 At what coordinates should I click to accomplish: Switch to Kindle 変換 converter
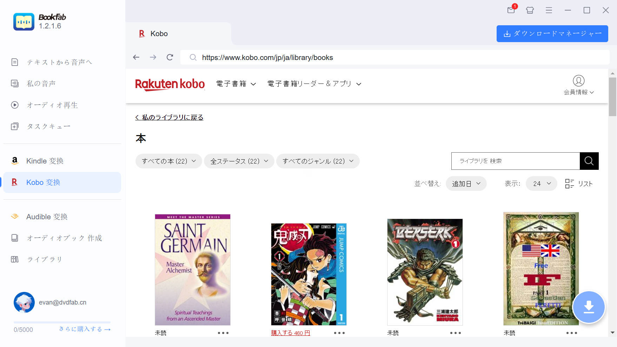45,161
